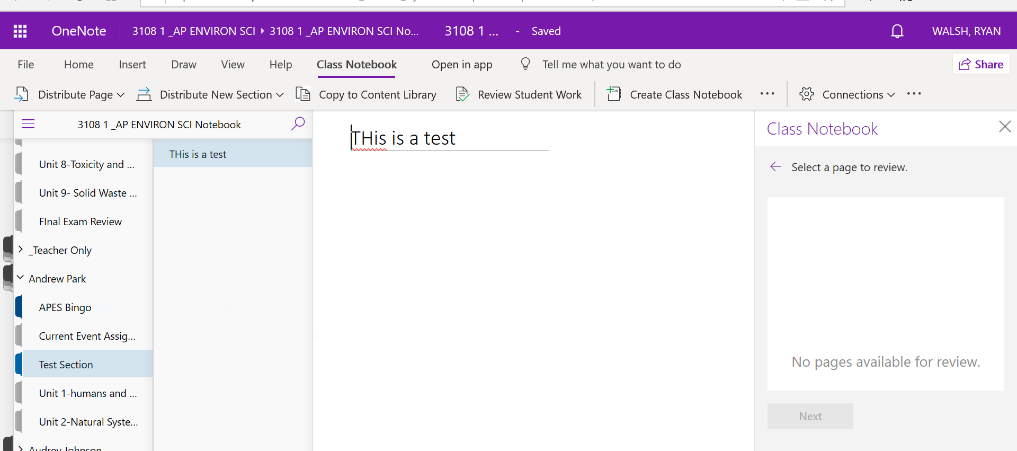Open the WALSH, RYAN account menu
Screen dimensions: 1017x451
click(x=966, y=31)
